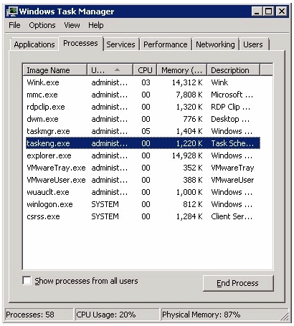Select the explorer.exe process row
Screen dimensions: 294x326
[143, 155]
